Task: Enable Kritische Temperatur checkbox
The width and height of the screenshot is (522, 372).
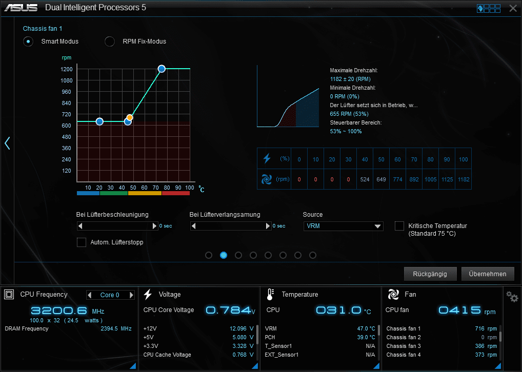Action: 399,226
